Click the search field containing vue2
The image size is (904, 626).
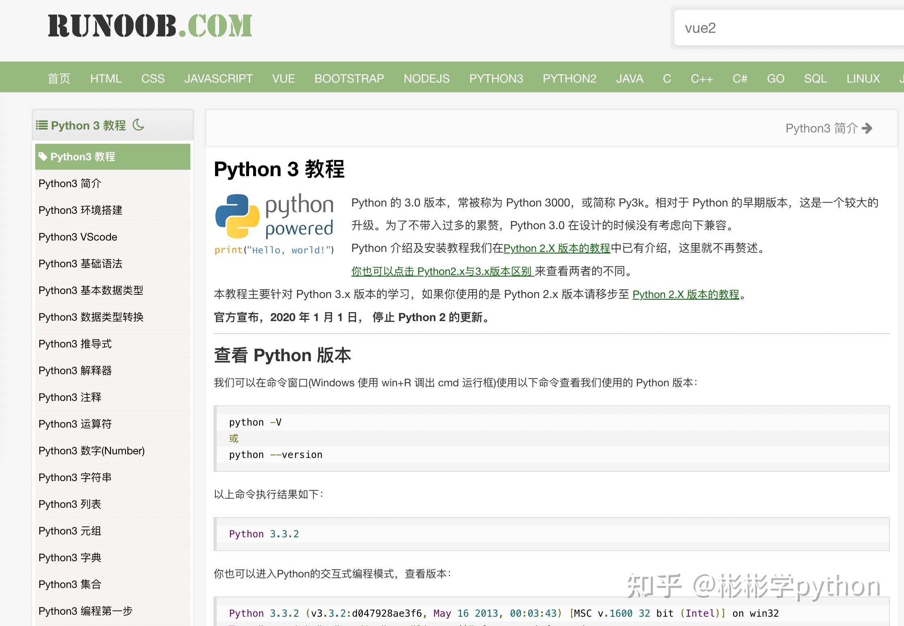coord(786,28)
